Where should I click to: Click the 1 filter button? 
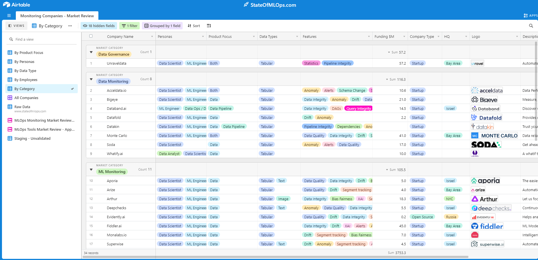coord(129,26)
